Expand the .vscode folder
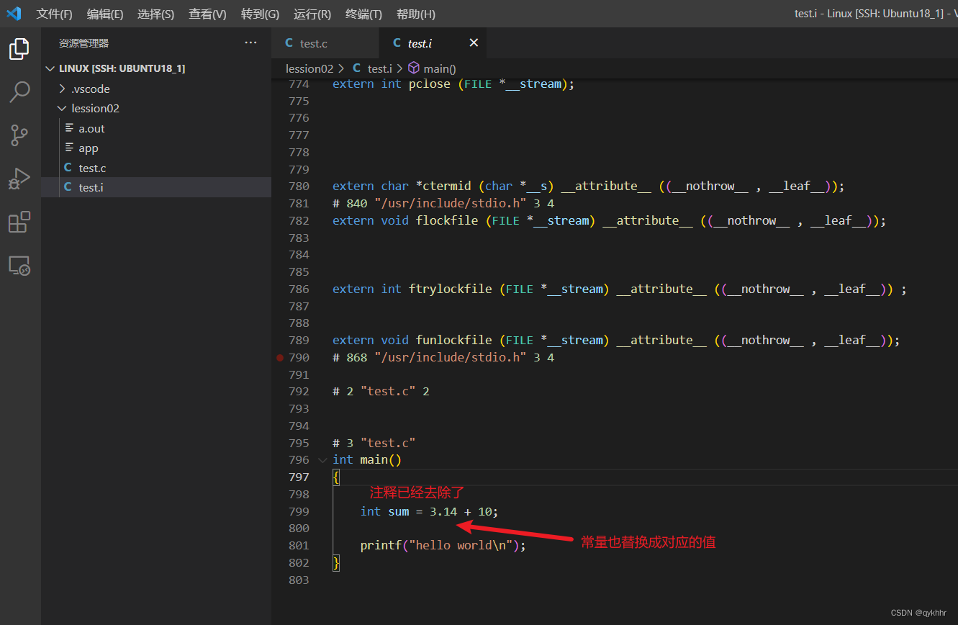The width and height of the screenshot is (958, 625). (62, 89)
